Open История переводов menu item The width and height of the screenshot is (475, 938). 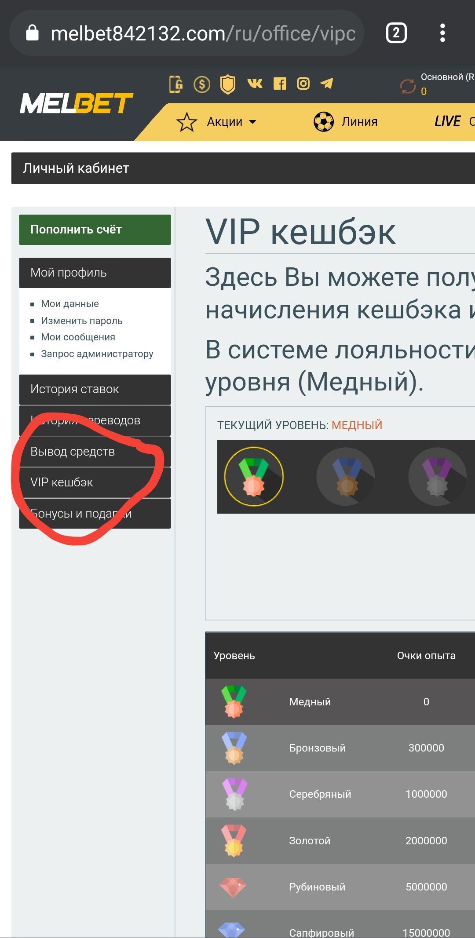[x=95, y=420]
